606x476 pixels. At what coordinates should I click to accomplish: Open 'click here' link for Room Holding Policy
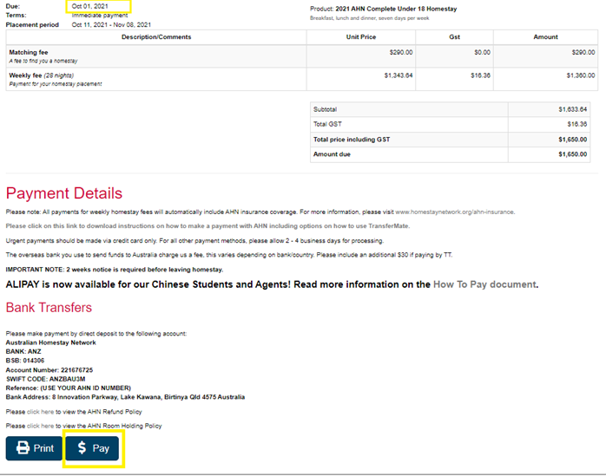coord(40,426)
